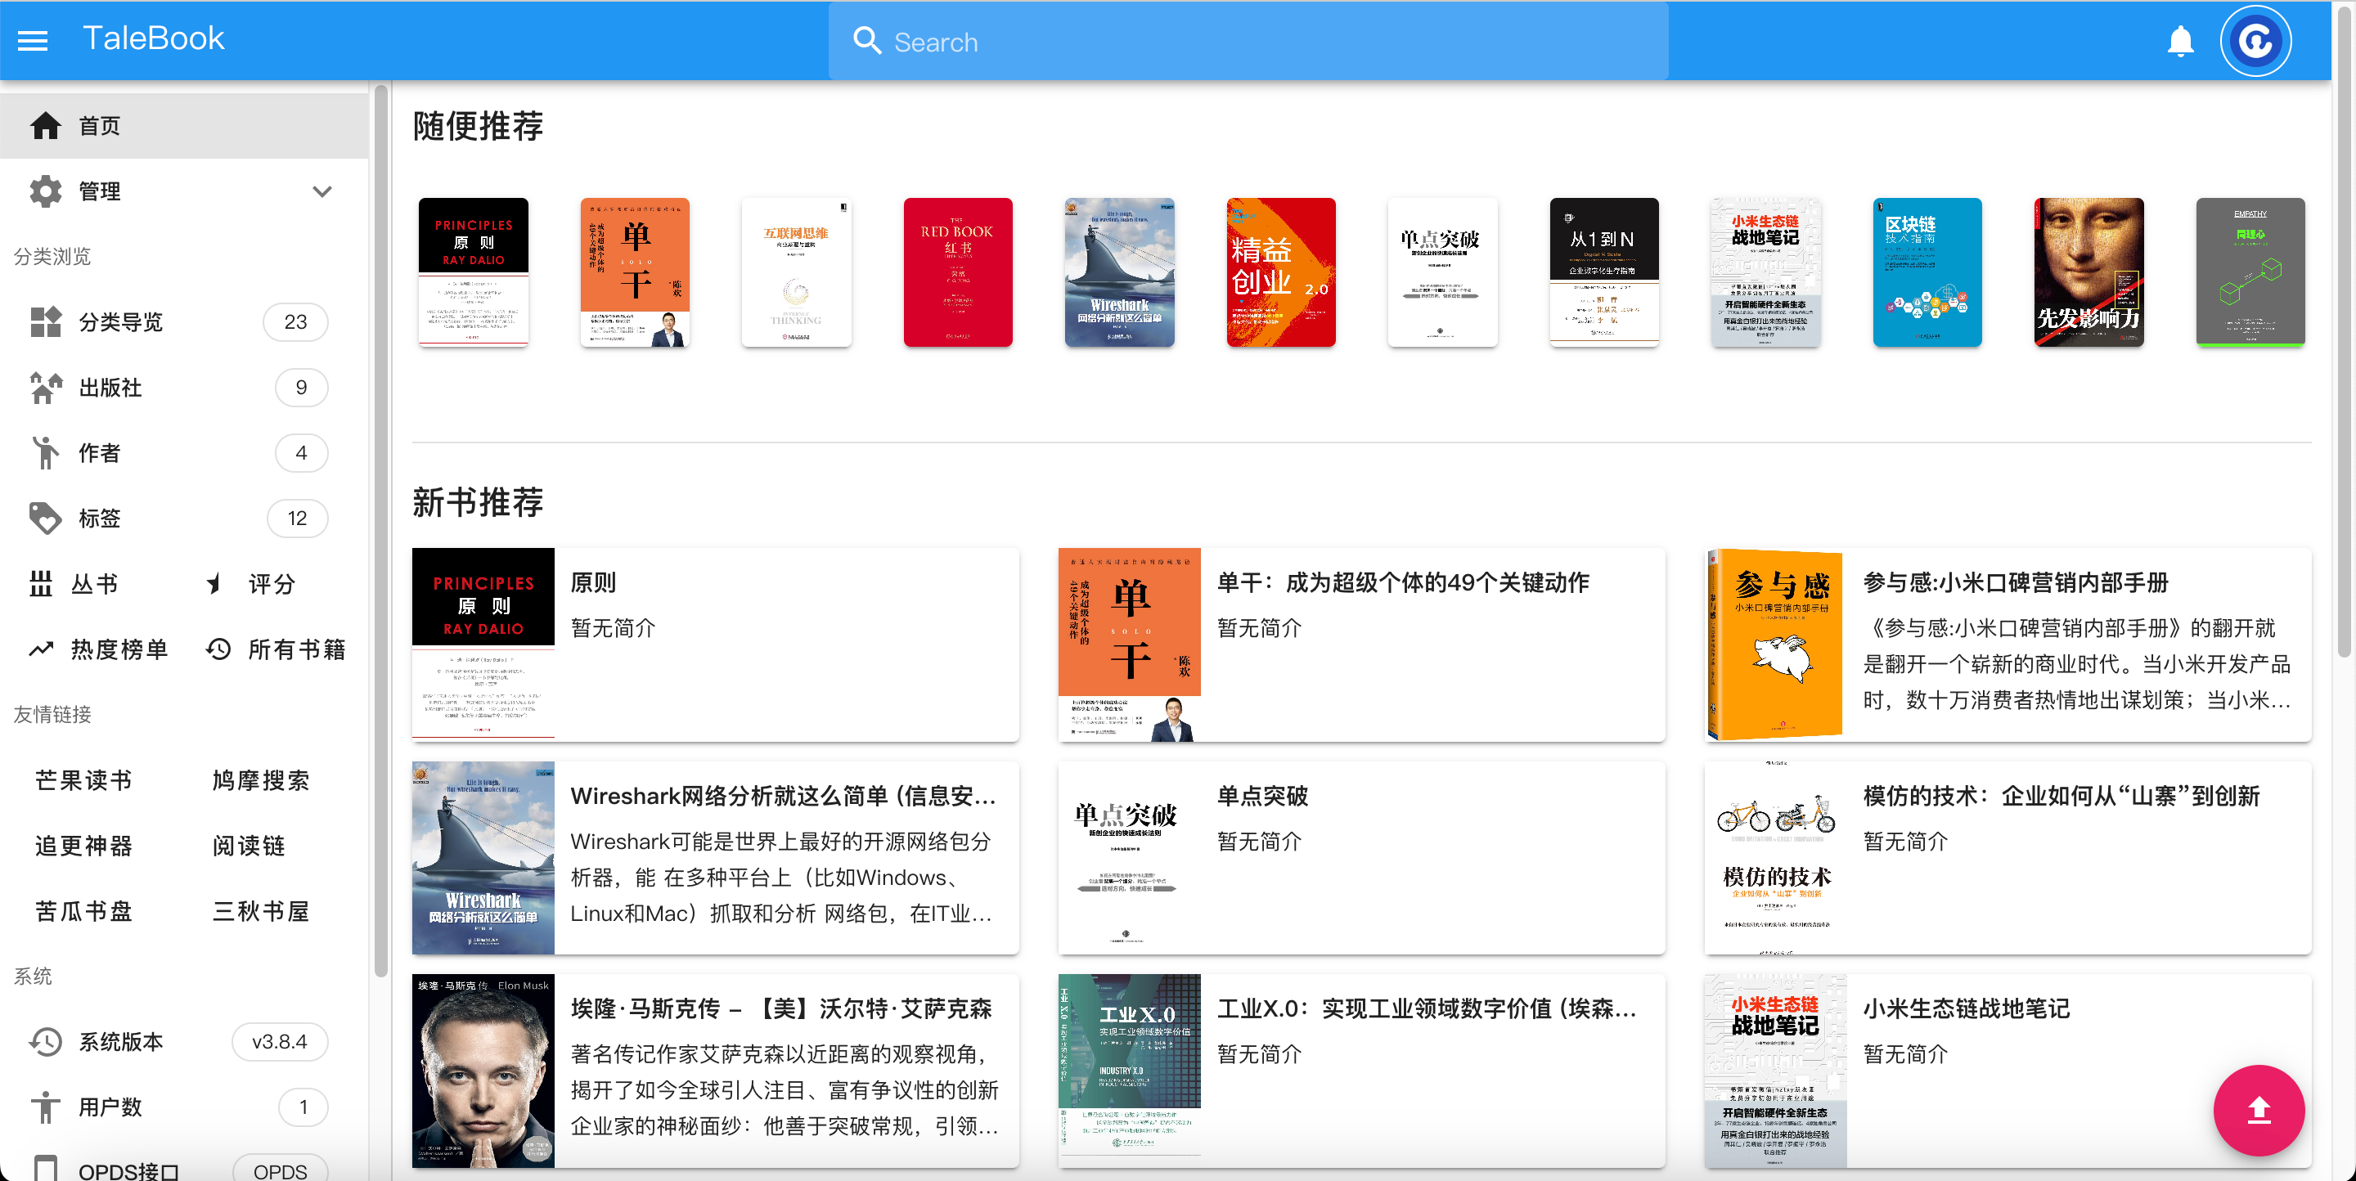
Task: Click the 热度榜单 trending icon
Action: coord(40,649)
